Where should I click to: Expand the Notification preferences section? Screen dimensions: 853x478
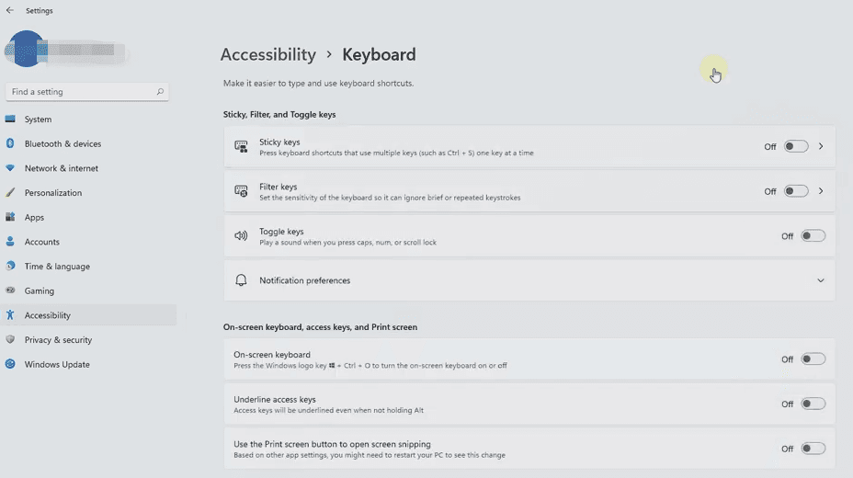820,280
